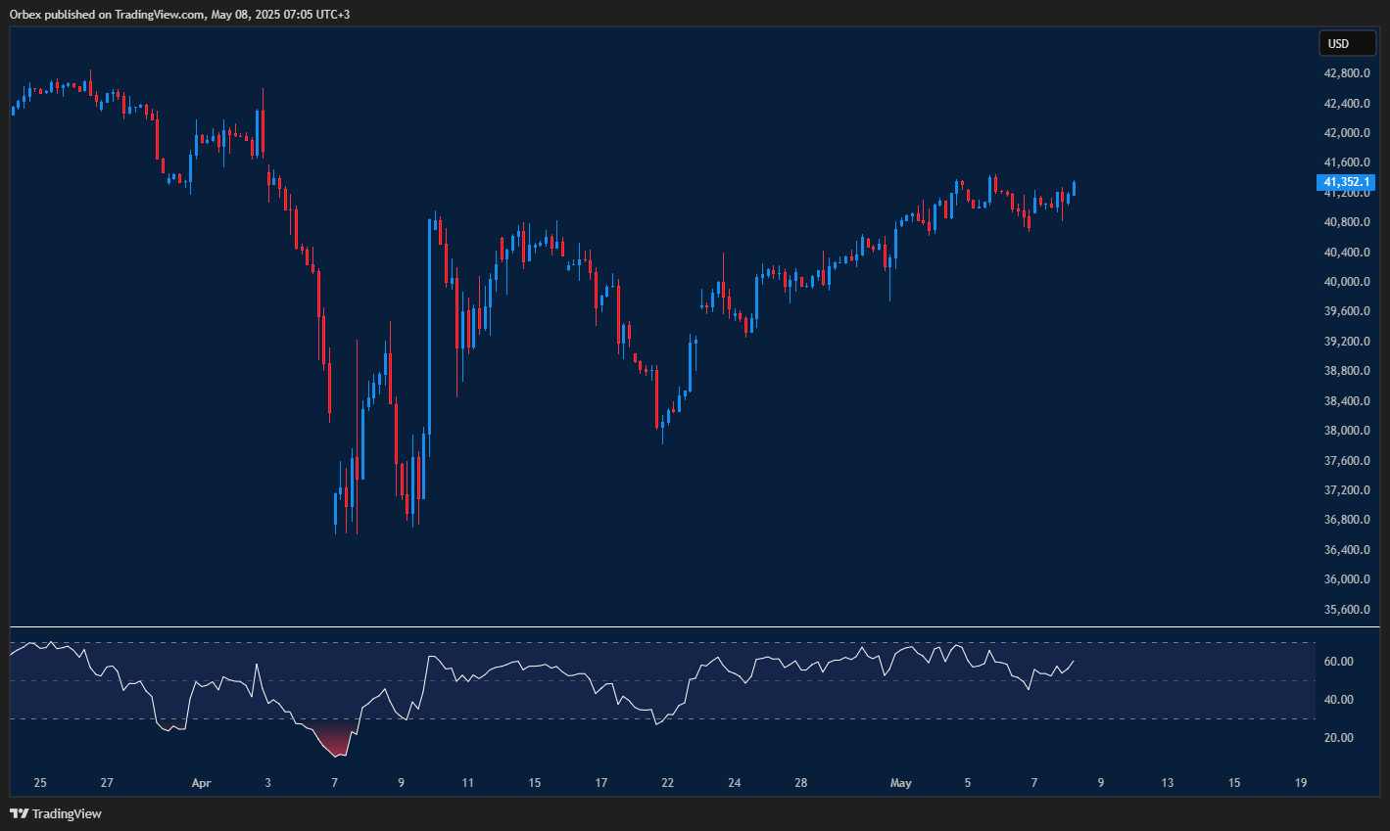Click the TradingView logo icon at bottom-left
Image resolution: width=1390 pixels, height=831 pixels.
(x=19, y=813)
